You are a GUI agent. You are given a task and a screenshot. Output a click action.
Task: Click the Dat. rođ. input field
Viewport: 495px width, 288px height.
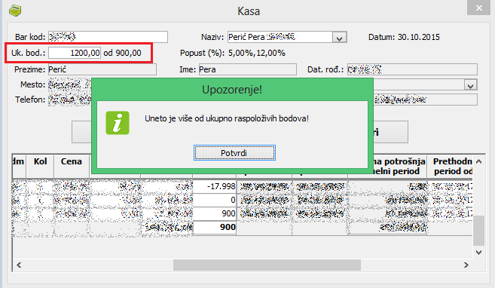pyautogui.click(x=412, y=69)
